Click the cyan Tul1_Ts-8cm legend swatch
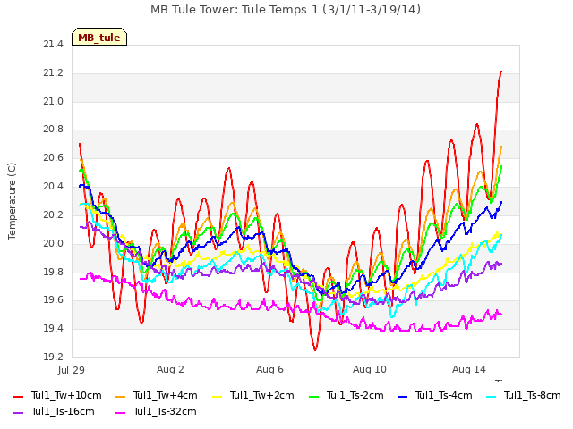 click(492, 396)
